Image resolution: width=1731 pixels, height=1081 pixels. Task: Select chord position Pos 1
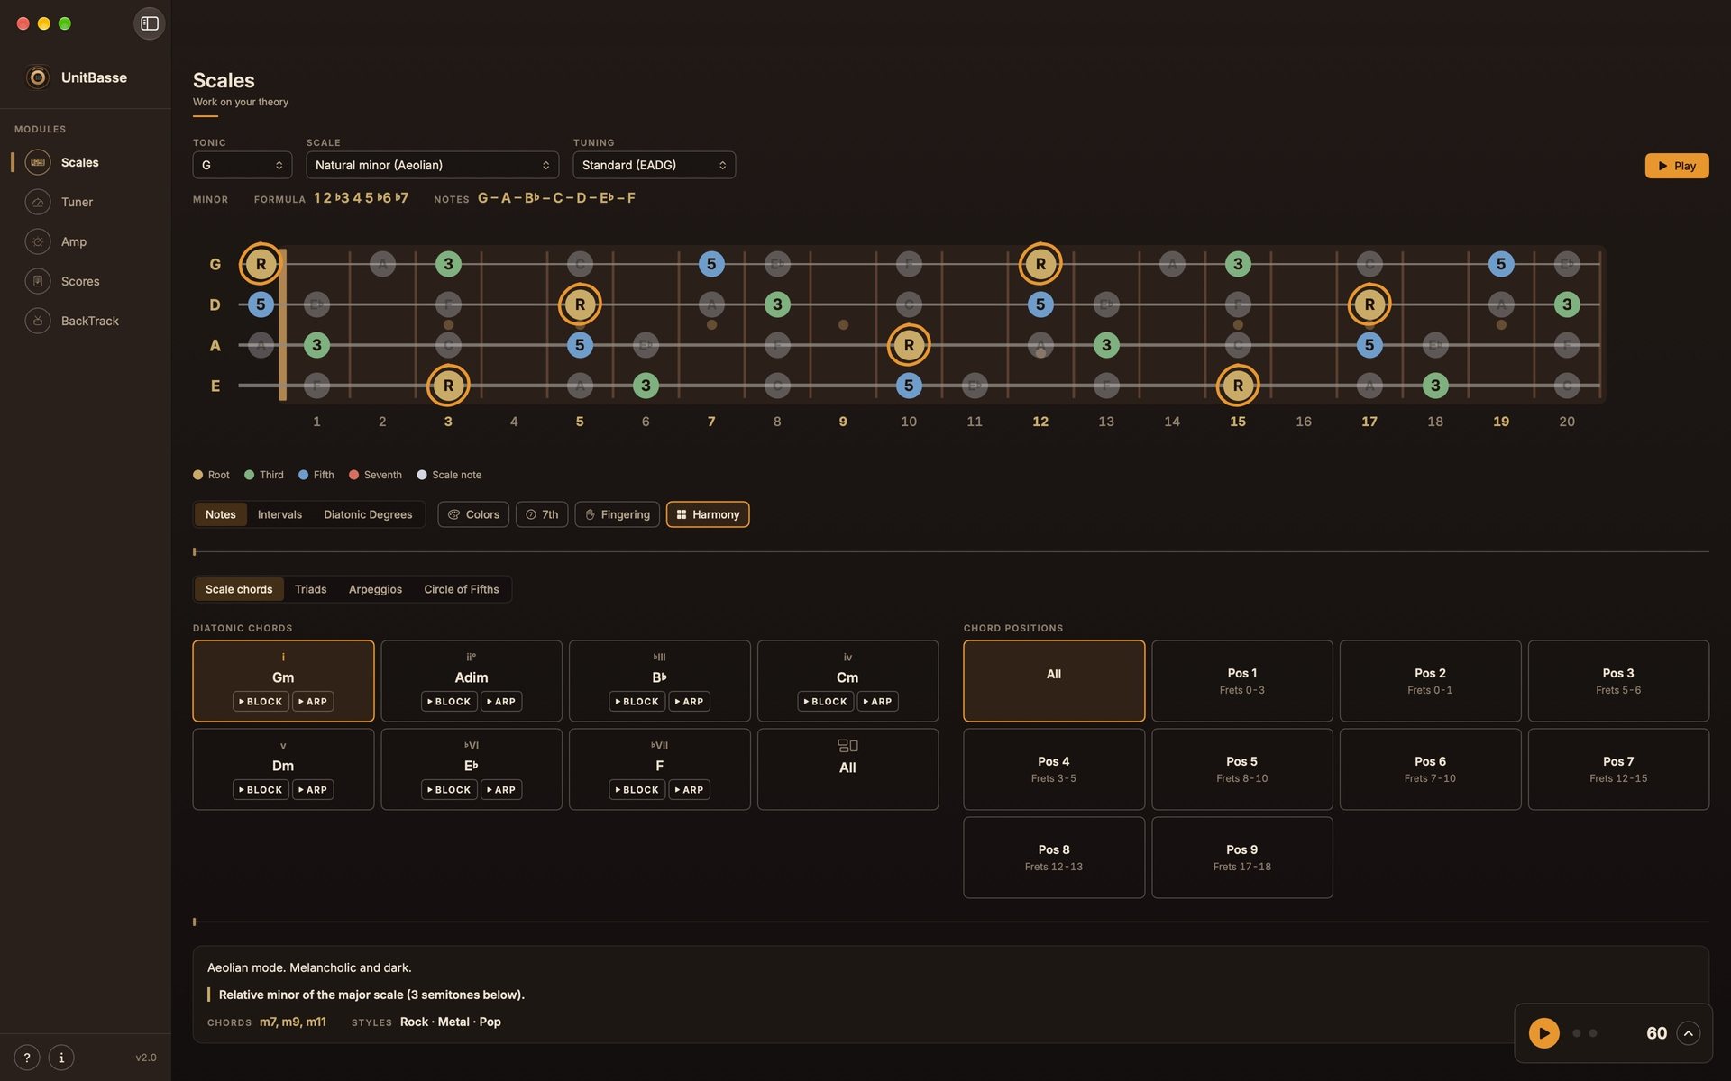(x=1242, y=681)
